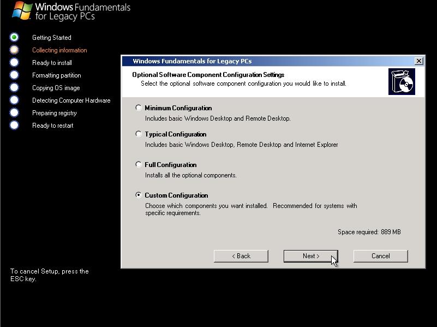The height and width of the screenshot is (327, 437).
Task: Click the 'Preparing registry' step label
Action: 55,113
